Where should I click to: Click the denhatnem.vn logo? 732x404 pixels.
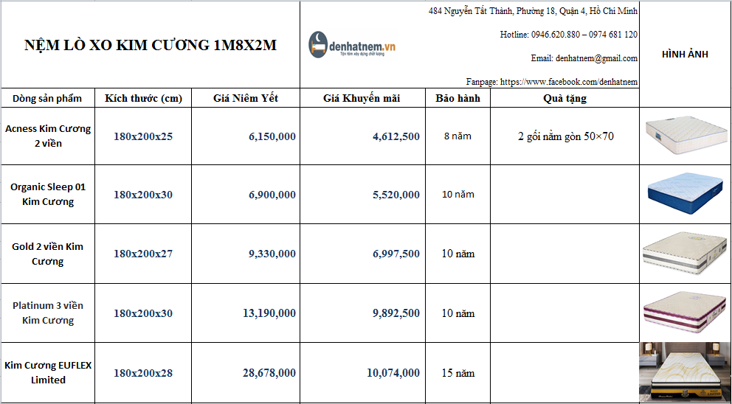352,45
